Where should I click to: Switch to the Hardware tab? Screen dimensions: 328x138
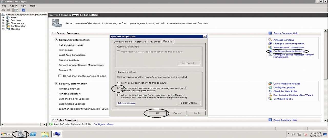tap(140, 42)
